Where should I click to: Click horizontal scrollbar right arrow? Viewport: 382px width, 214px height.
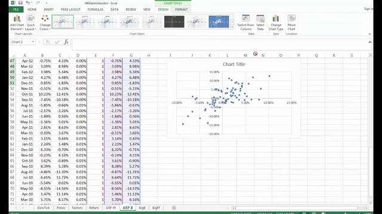[366, 208]
